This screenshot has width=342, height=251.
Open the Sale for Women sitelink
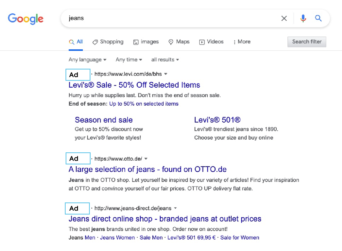pyautogui.click(x=240, y=238)
